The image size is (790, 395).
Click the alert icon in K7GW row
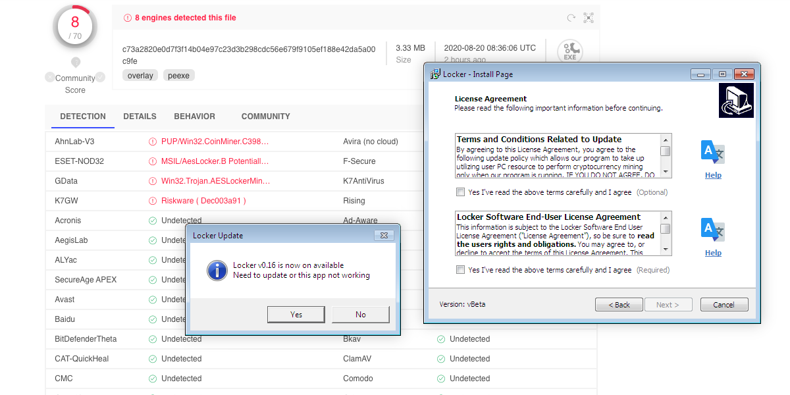[153, 201]
